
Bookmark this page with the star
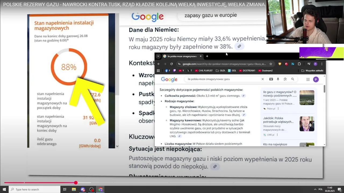point(271,64)
